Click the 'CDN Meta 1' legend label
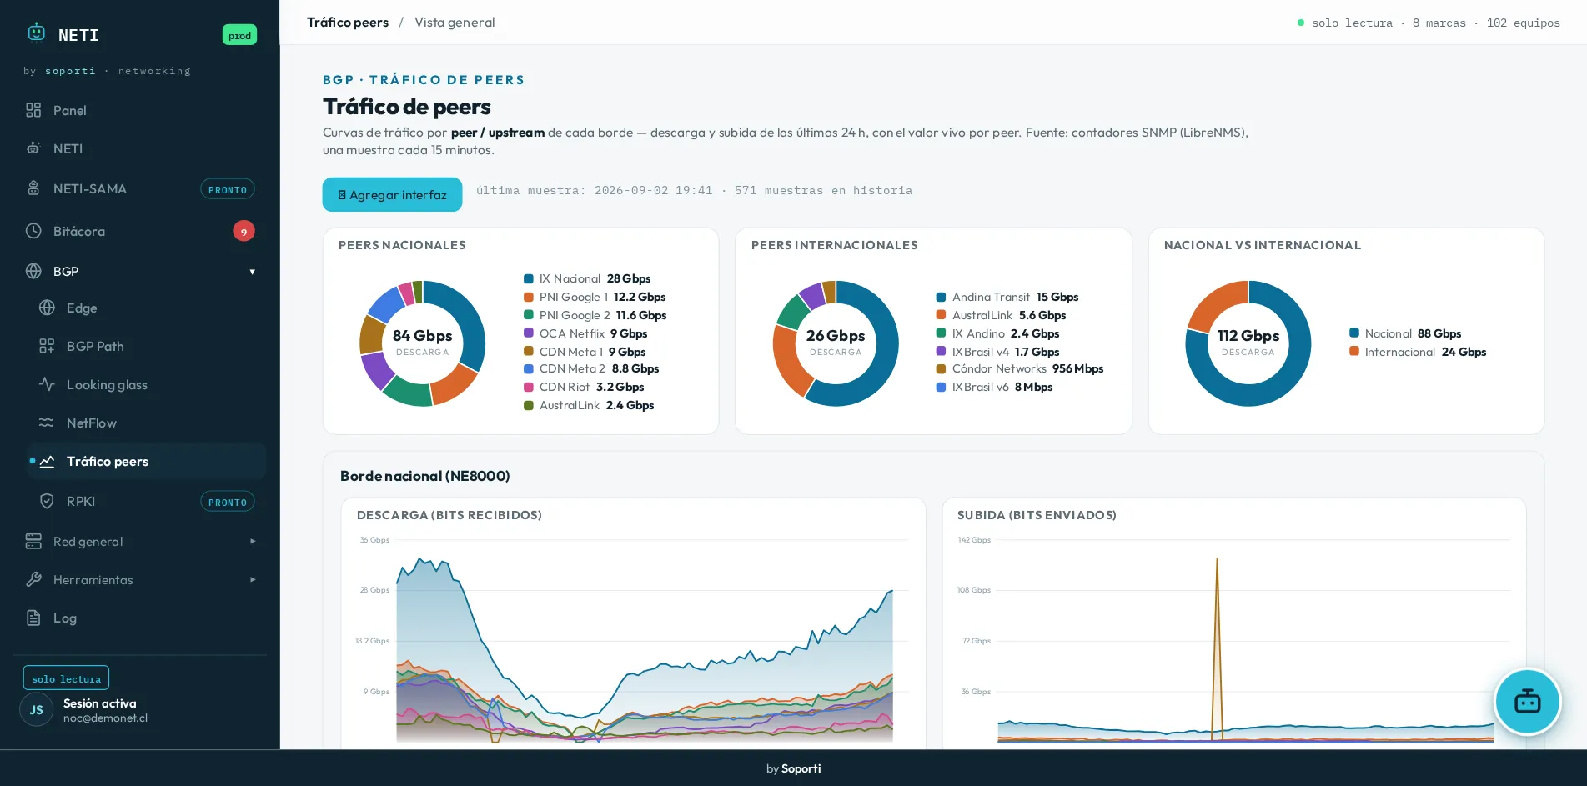 570,352
